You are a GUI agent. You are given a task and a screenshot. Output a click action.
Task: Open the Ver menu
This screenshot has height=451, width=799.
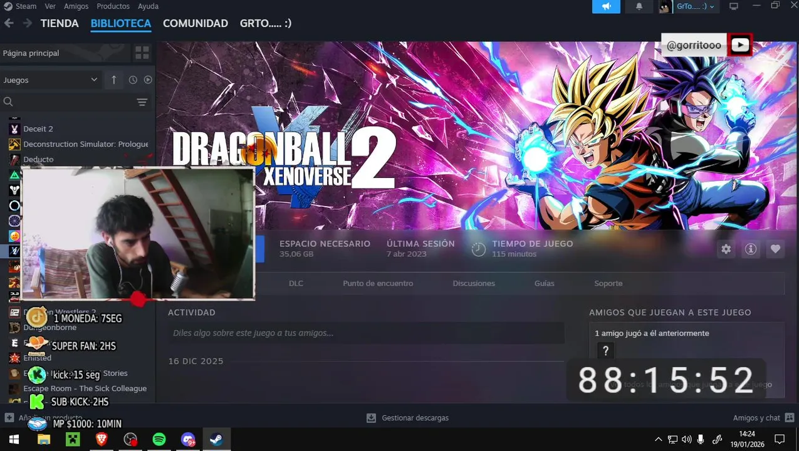click(x=50, y=6)
